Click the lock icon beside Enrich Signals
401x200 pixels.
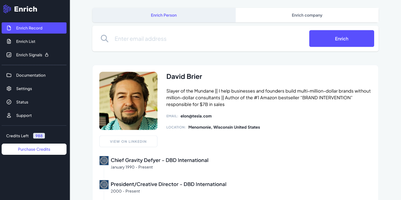click(46, 55)
